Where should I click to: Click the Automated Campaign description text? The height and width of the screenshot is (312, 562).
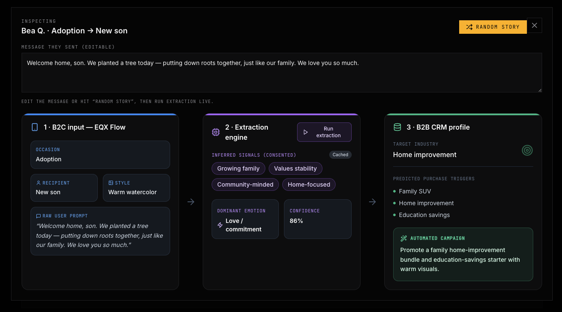click(x=460, y=259)
